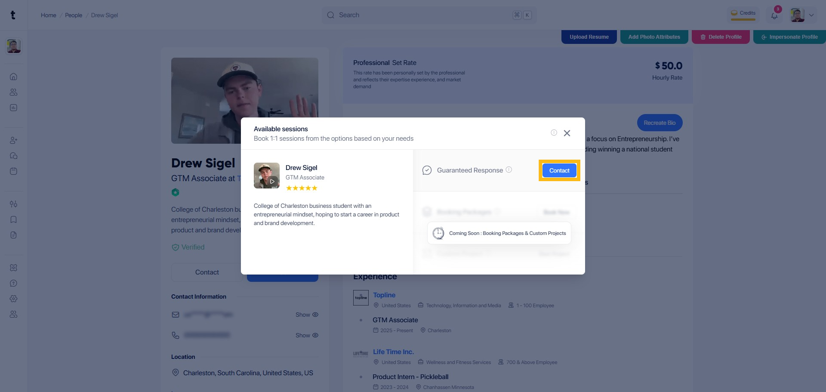This screenshot has width=826, height=392.
Task: Click the five-star rating in the dialog
Action: (x=302, y=188)
